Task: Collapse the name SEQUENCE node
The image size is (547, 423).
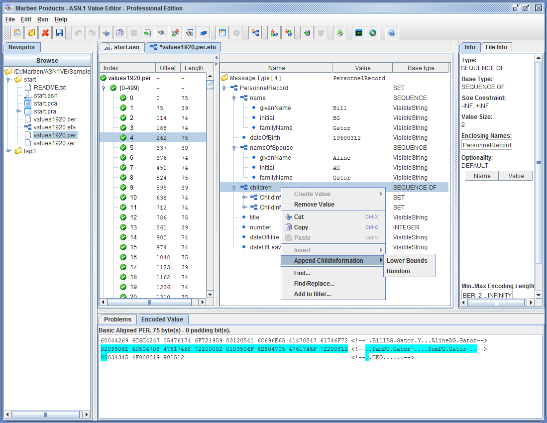Action: pyautogui.click(x=234, y=98)
